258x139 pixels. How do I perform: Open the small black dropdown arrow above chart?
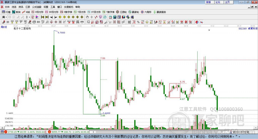tap(209, 30)
